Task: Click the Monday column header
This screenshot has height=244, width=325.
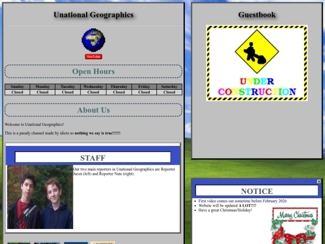Action: coord(43,87)
